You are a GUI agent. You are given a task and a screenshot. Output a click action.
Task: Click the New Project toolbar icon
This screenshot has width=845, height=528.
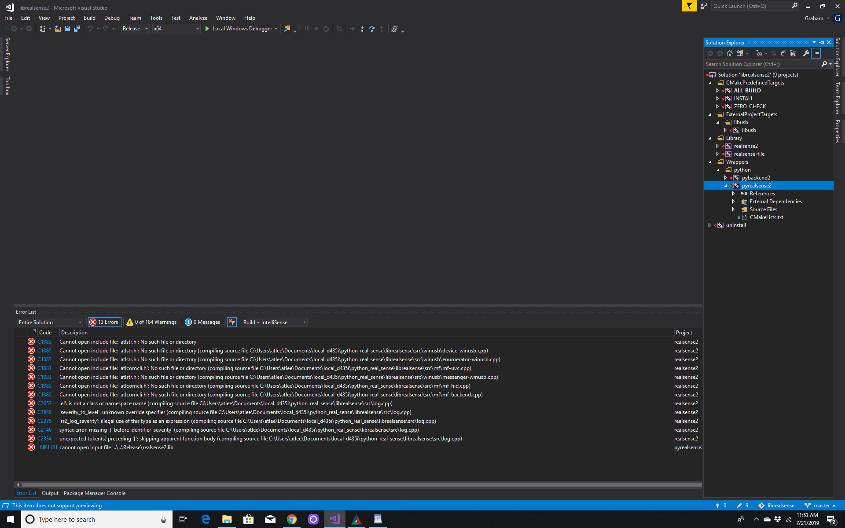(42, 29)
